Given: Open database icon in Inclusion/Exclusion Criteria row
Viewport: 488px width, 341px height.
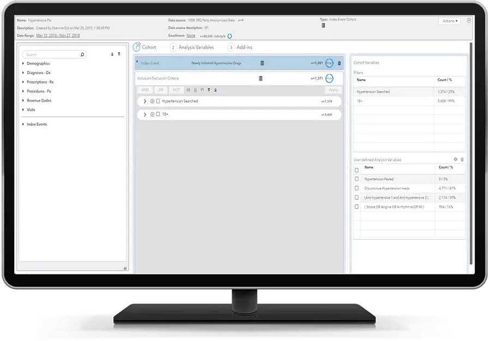Looking at the screenshot, I should tap(261, 79).
